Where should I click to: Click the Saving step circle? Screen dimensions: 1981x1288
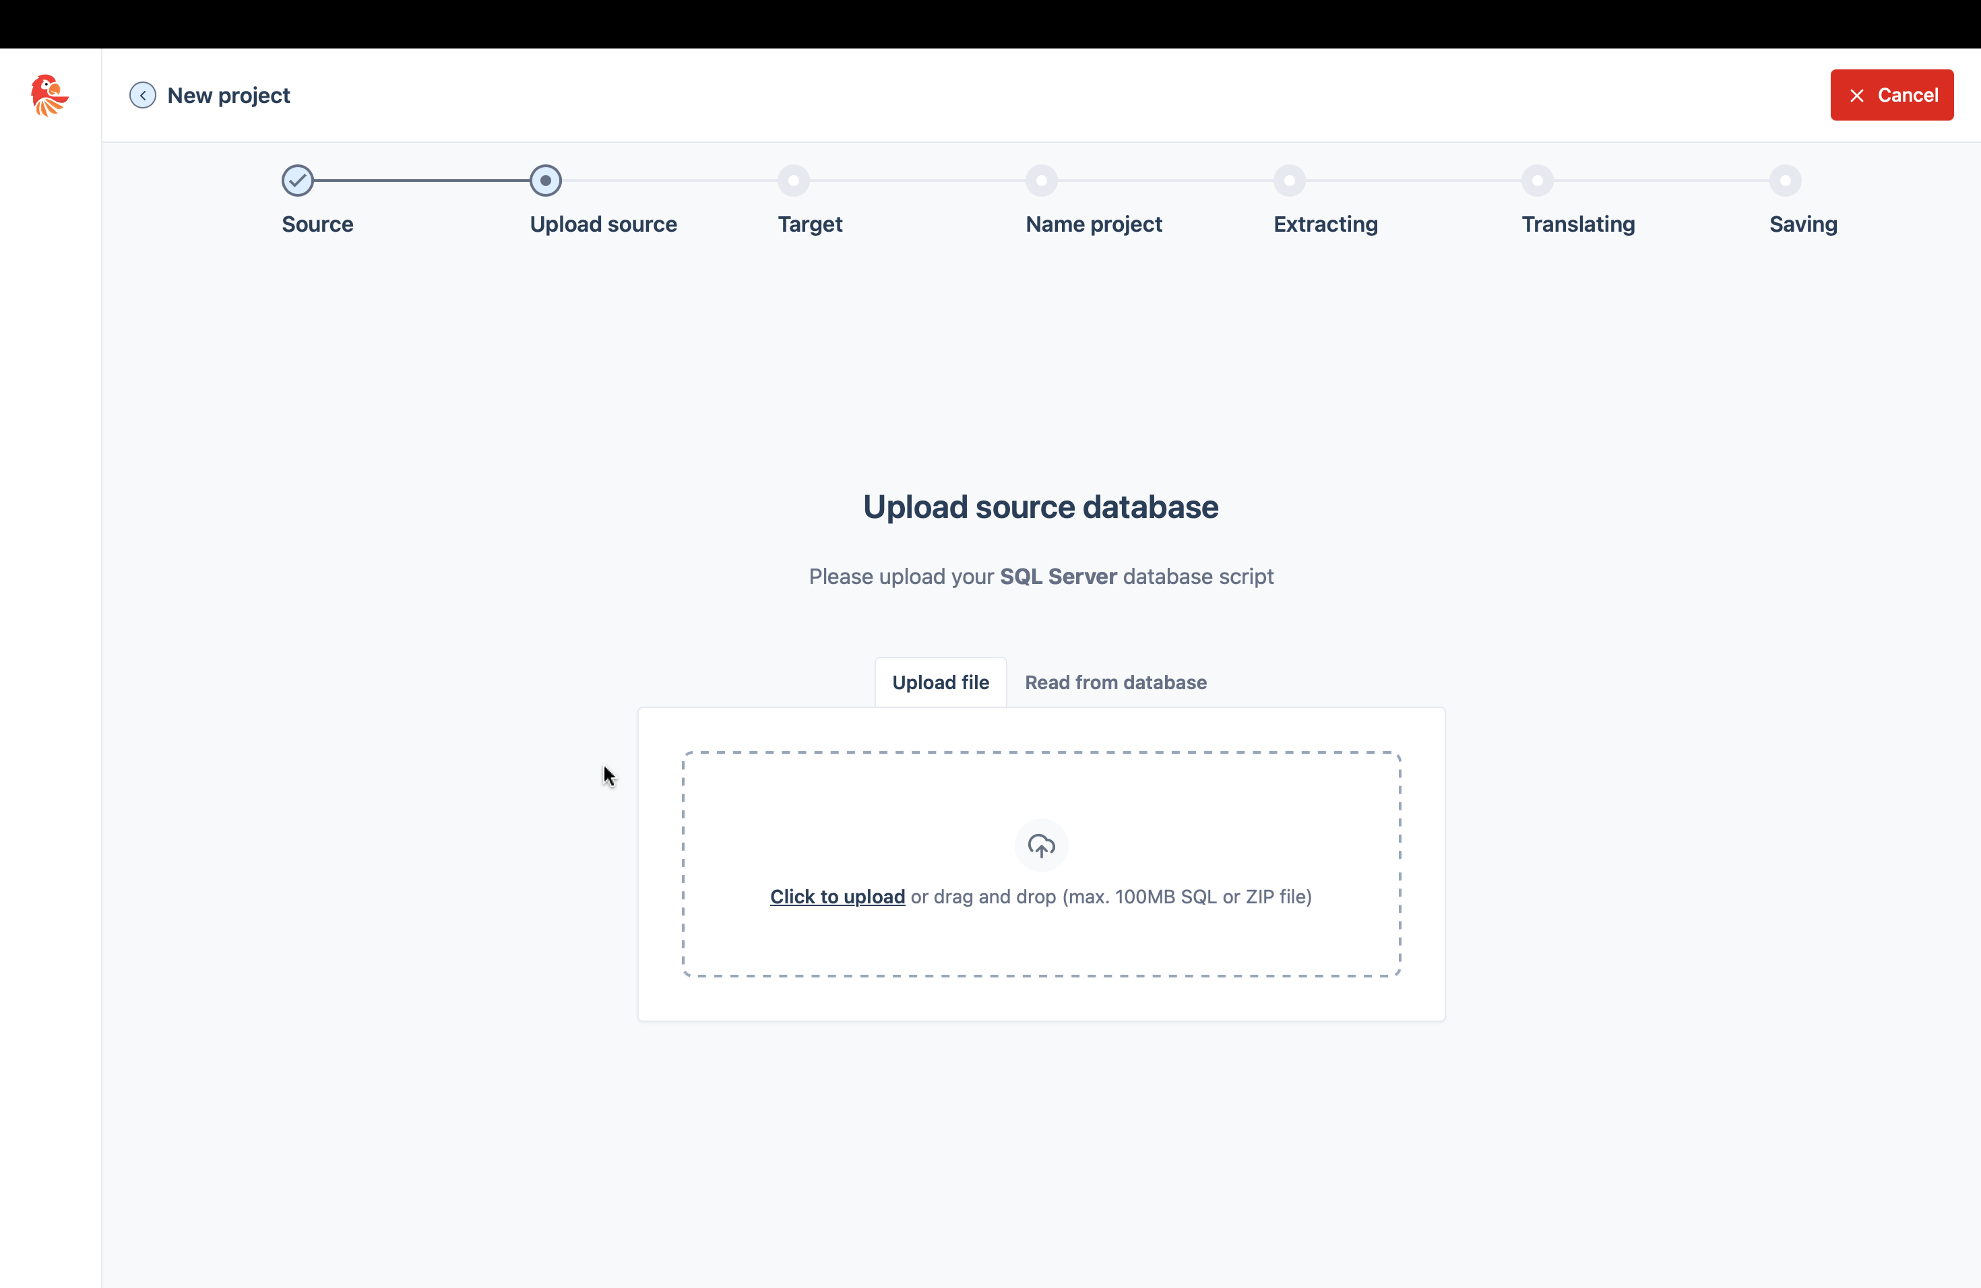1786,181
